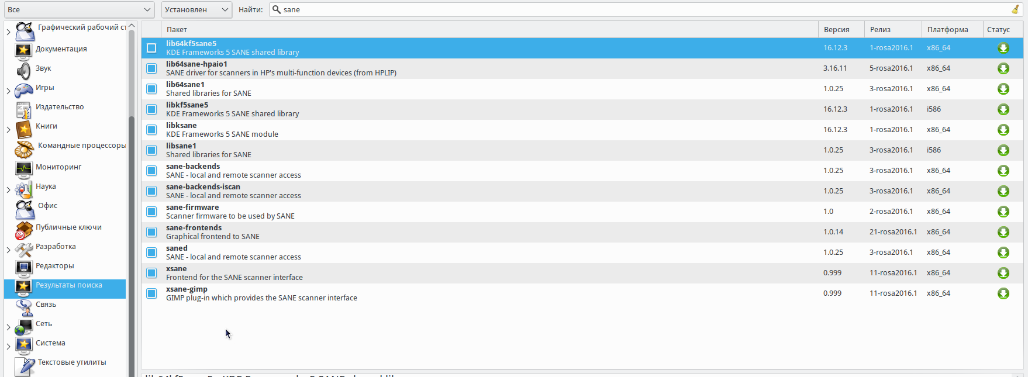Sort by the Релиз column header
The width and height of the screenshot is (1028, 377).
coord(893,30)
